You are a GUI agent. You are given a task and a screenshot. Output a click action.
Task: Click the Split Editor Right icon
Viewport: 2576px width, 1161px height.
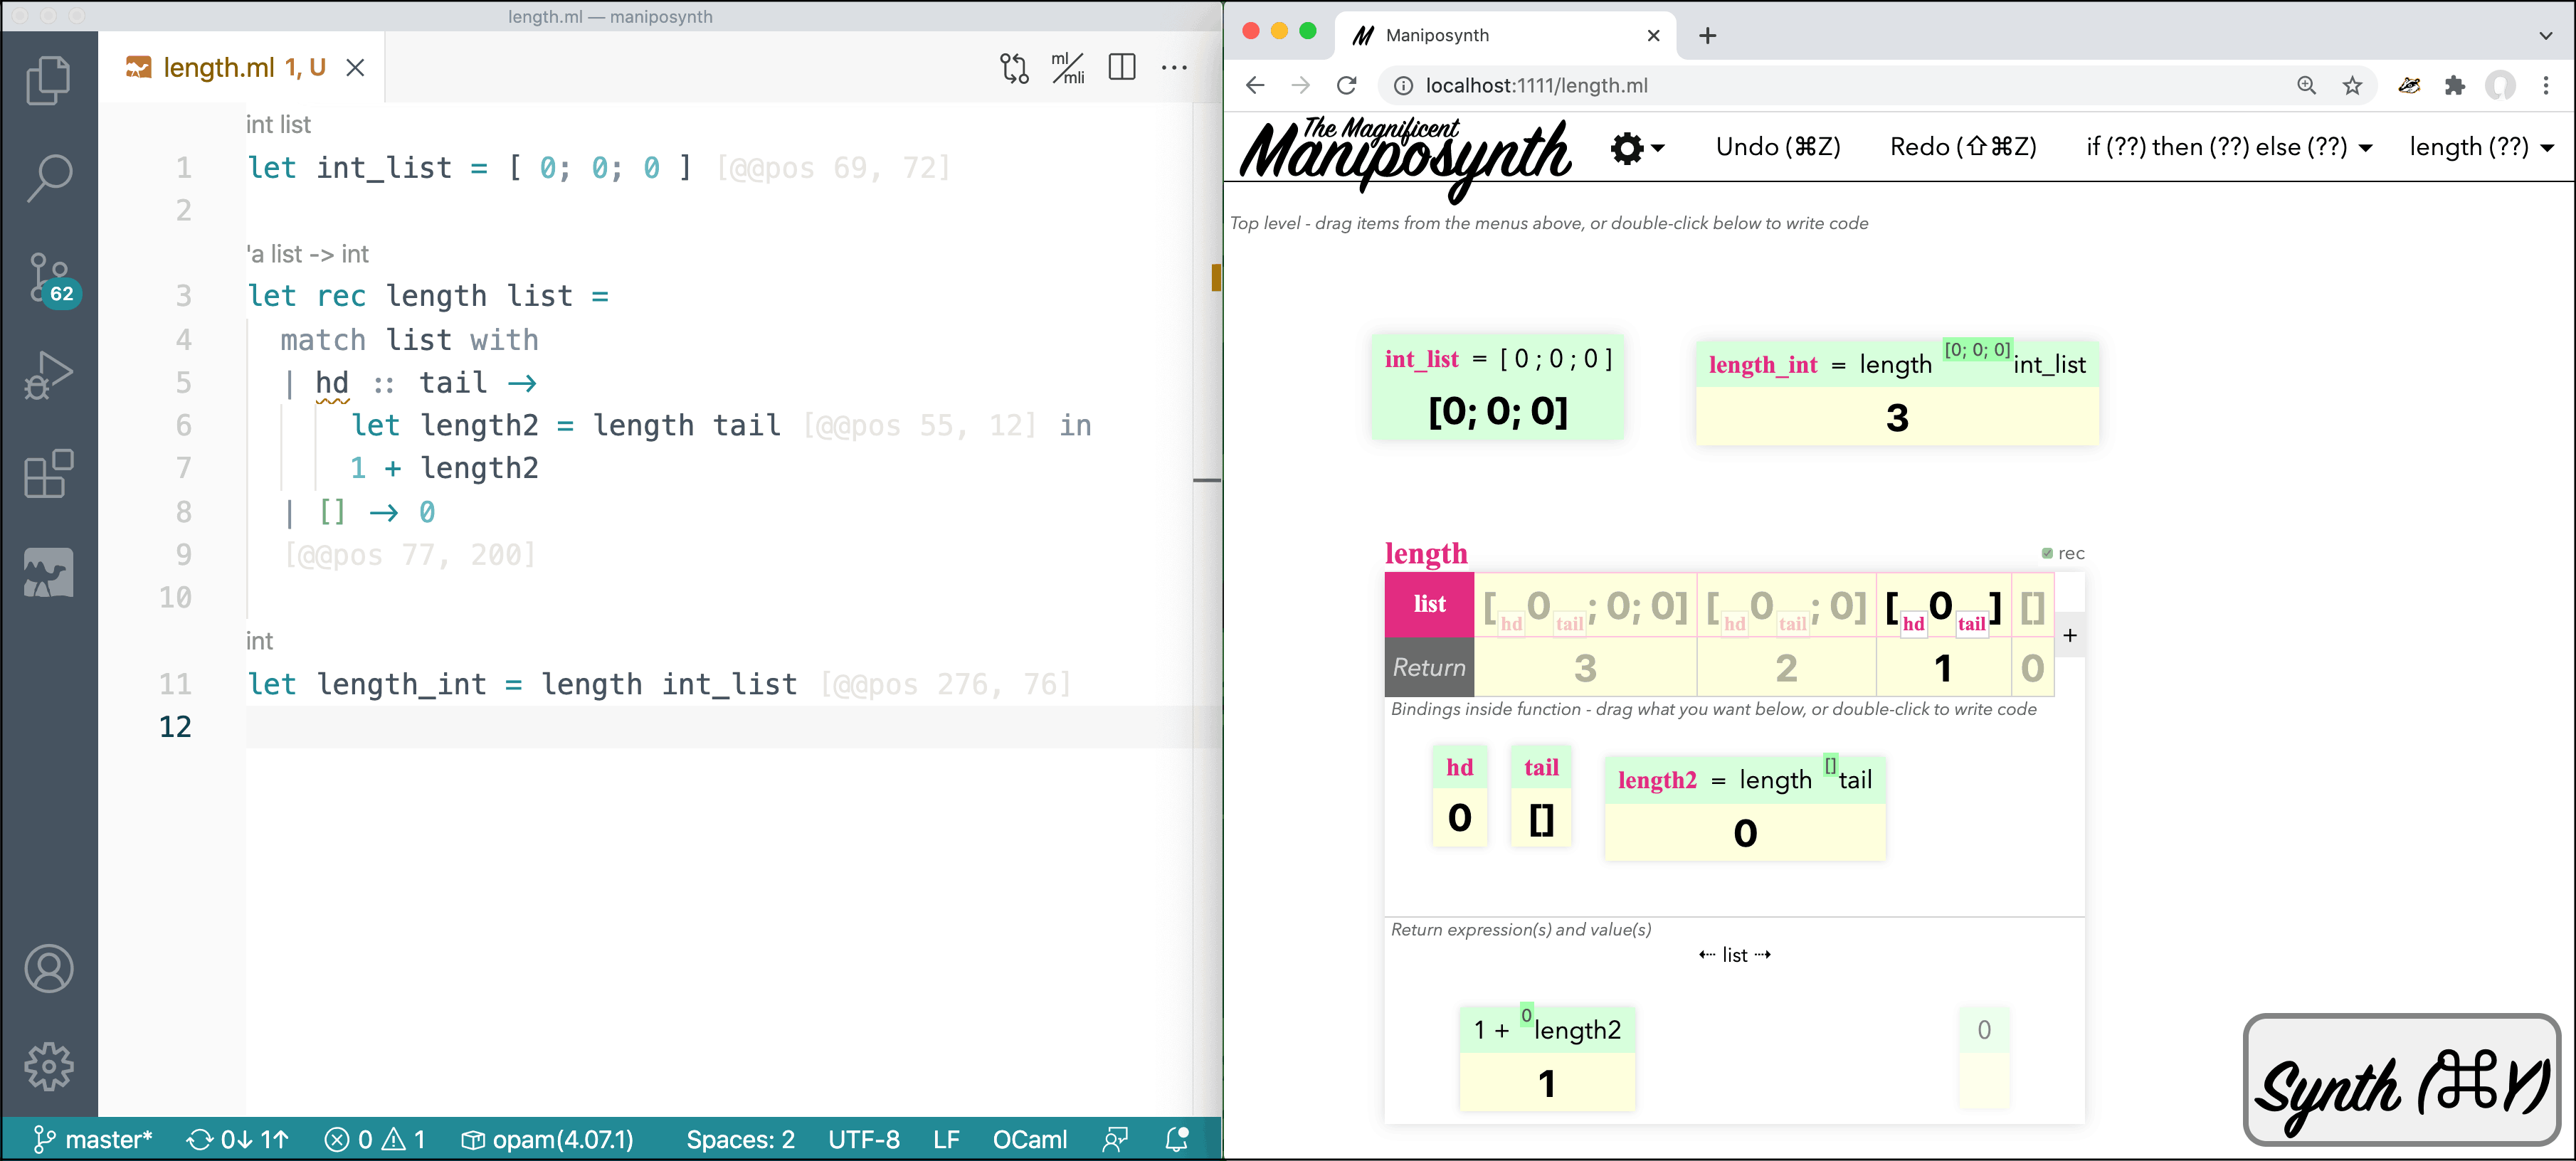1122,68
